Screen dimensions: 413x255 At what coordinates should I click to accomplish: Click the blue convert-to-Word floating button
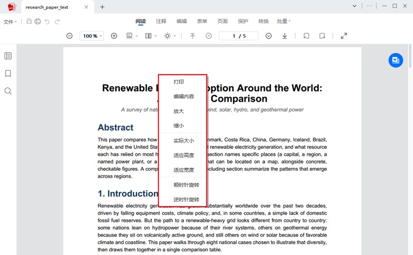pos(395,60)
